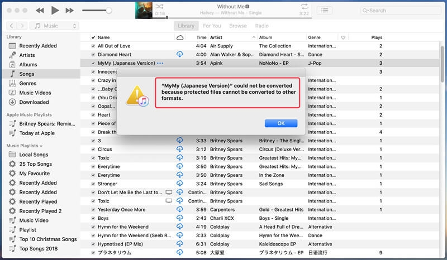Toggle the repeat icon near the time remaining
This screenshot has height=260, width=447.
(305, 5)
